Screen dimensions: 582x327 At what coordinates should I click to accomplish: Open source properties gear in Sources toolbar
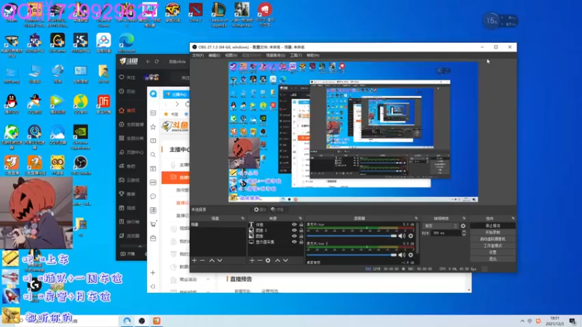point(268,260)
